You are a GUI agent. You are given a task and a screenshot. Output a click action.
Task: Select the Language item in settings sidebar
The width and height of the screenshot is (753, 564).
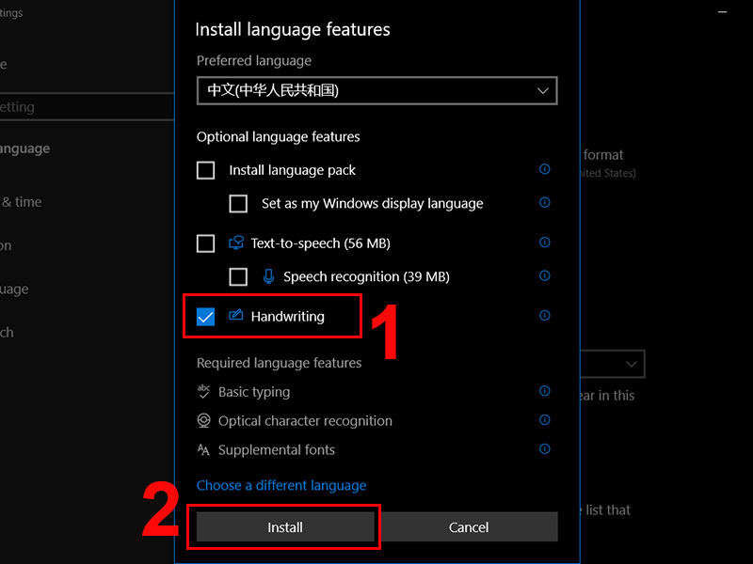coord(25,149)
